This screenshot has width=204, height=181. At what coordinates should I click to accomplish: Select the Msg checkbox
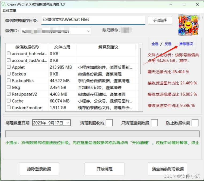pyautogui.click(x=9, y=87)
